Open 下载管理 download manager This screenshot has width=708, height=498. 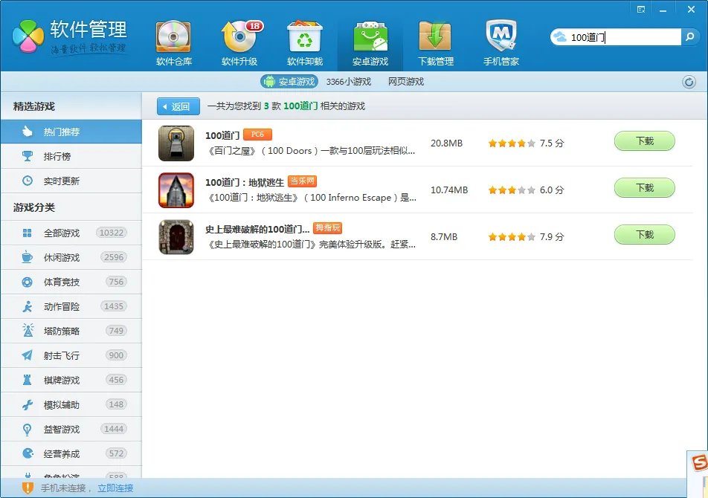435,42
